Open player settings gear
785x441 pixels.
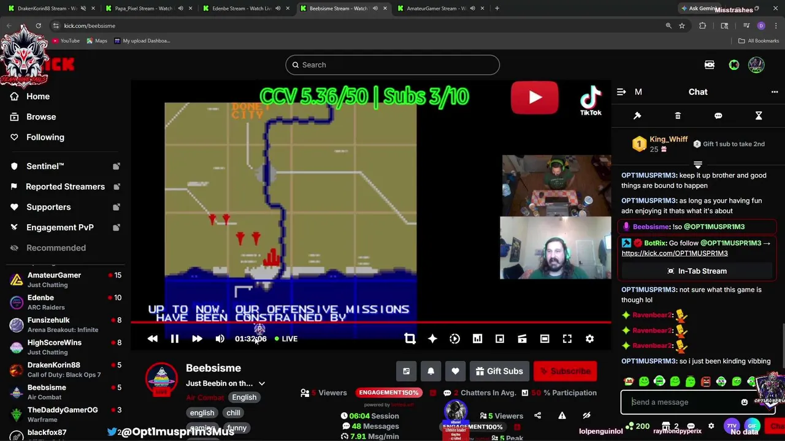(x=589, y=339)
